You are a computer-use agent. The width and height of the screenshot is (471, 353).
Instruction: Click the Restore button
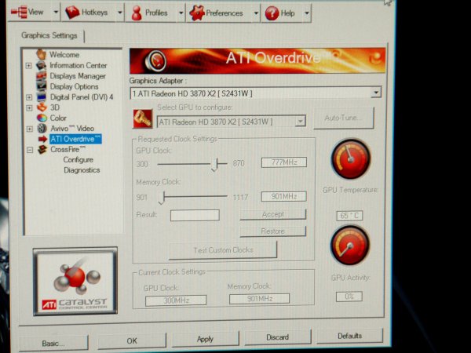[x=272, y=231]
